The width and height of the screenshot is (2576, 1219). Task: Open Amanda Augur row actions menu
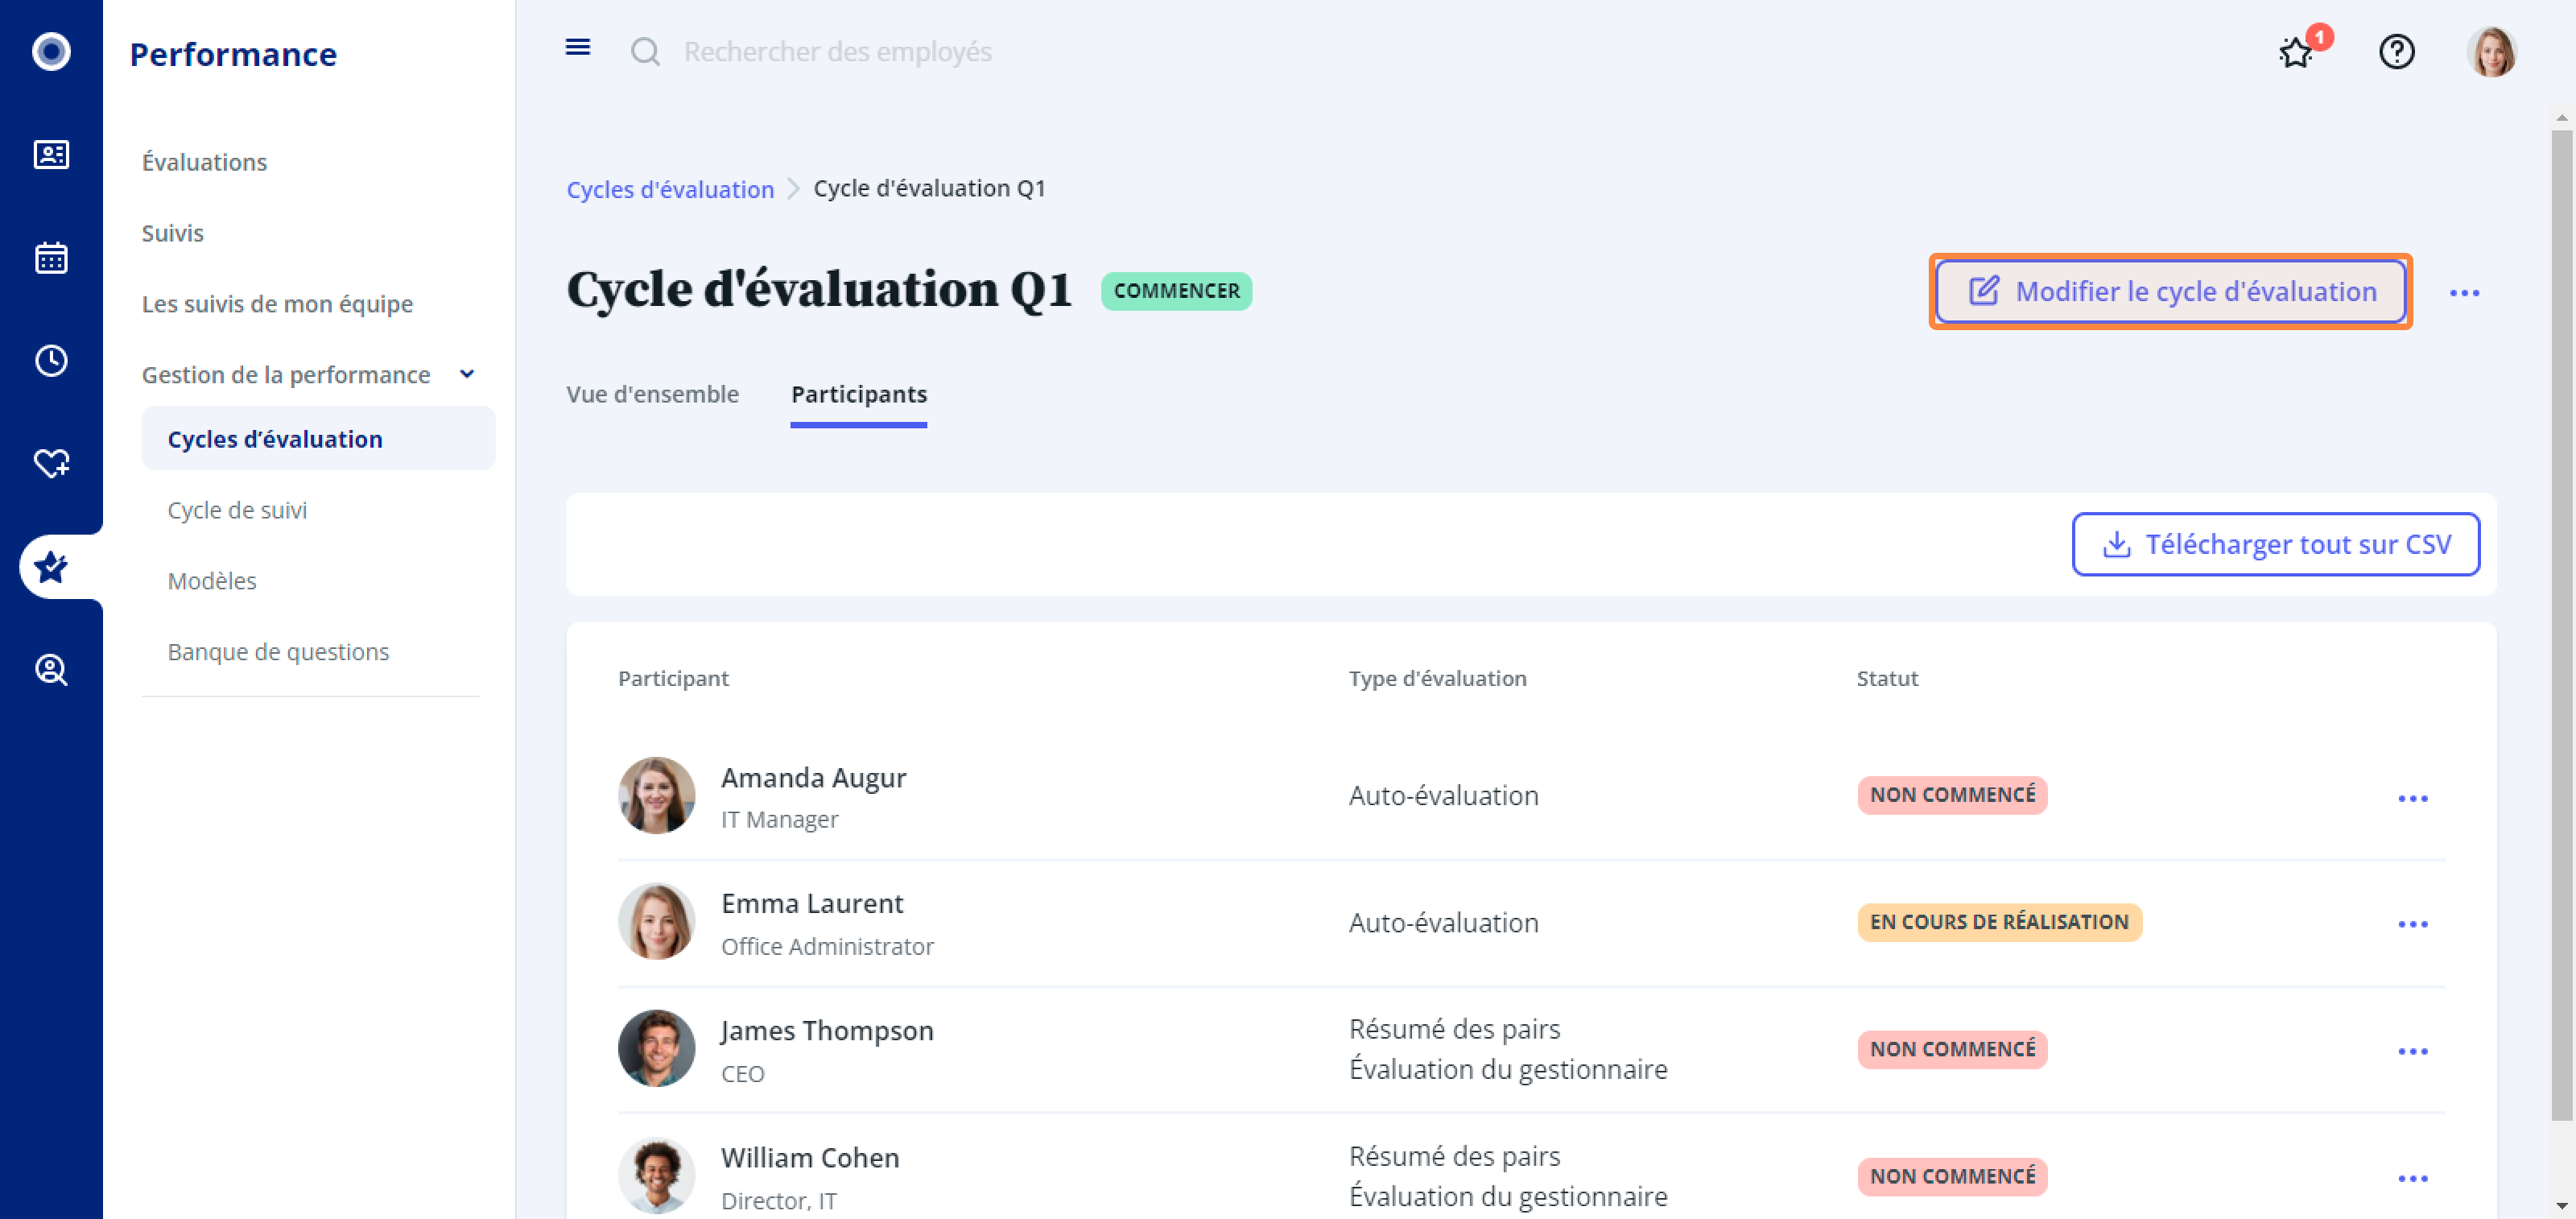[x=2412, y=798]
